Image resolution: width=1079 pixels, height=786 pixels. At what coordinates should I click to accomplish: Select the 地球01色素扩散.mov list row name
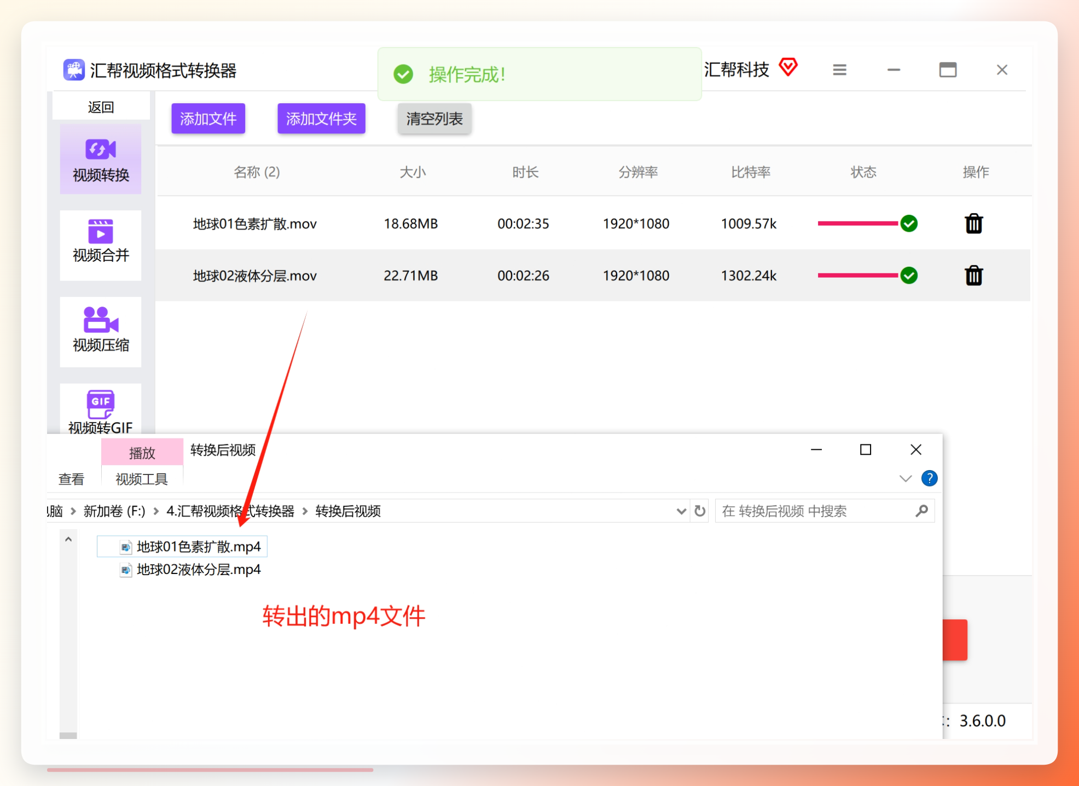[x=254, y=224]
